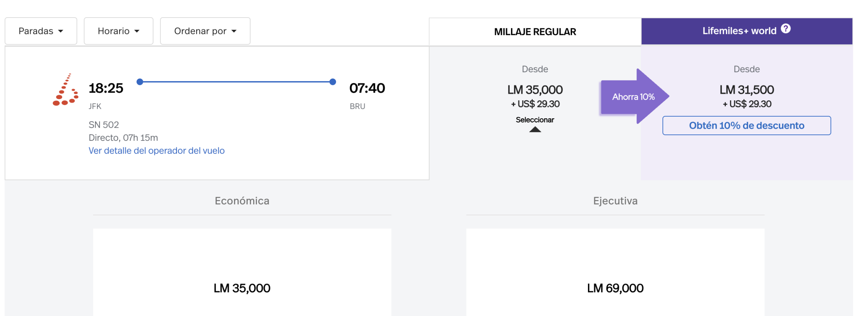Click Seleccionar under regular mileage price
Viewport: 863px width, 316px height.
point(535,120)
